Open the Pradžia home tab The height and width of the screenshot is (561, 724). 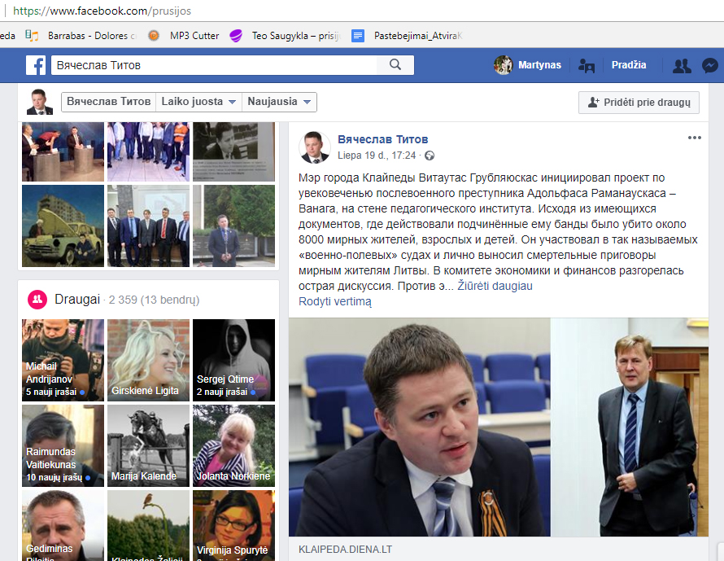coord(628,65)
